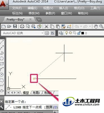Open the 编辑(E) menu
Viewport: 104px width, 113px height.
pos(32,8)
